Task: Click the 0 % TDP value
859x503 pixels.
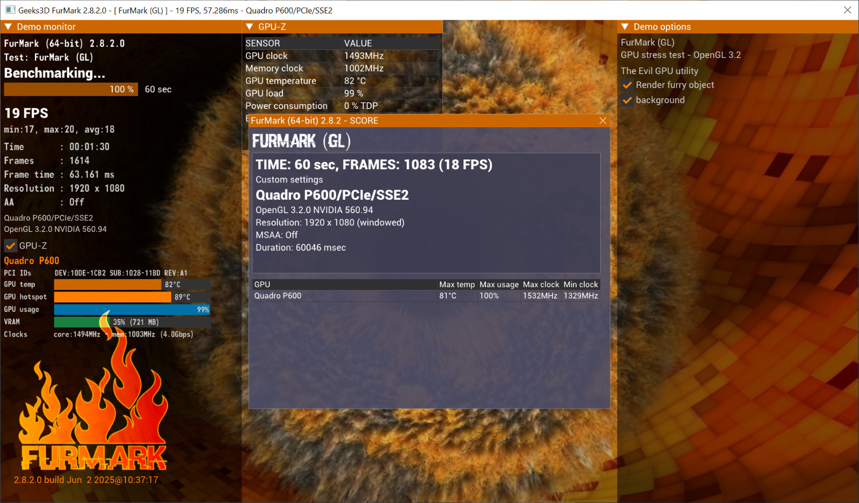Action: (x=361, y=106)
